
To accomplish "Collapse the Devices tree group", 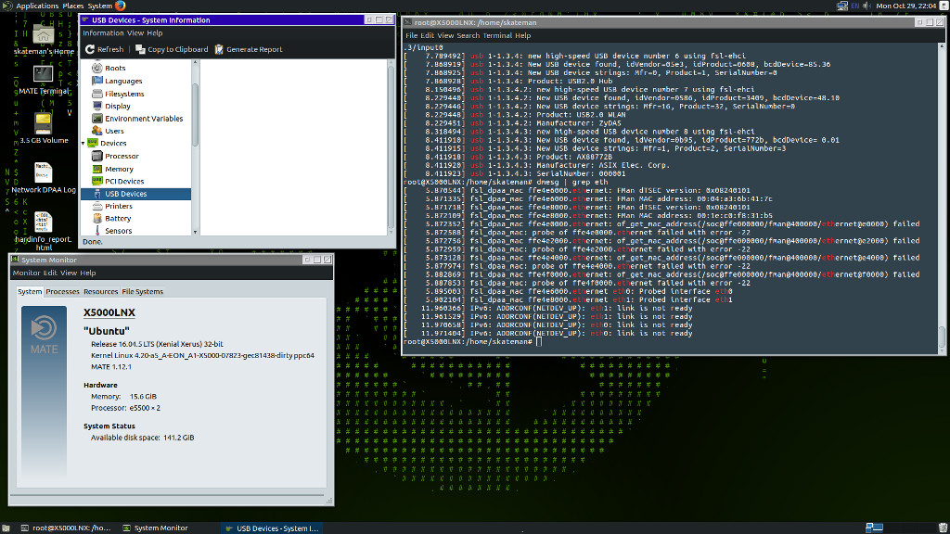I will coord(83,144).
